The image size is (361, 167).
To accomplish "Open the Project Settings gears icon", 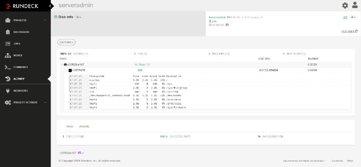I will point(8,103).
